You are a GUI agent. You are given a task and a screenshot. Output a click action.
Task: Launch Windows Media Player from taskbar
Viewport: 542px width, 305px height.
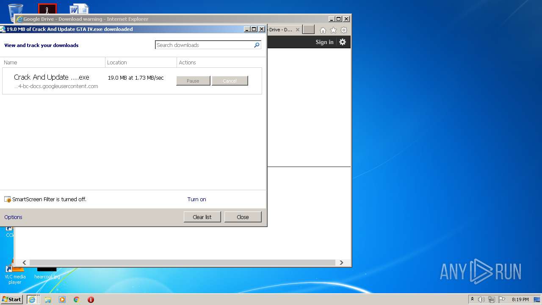pos(62,299)
